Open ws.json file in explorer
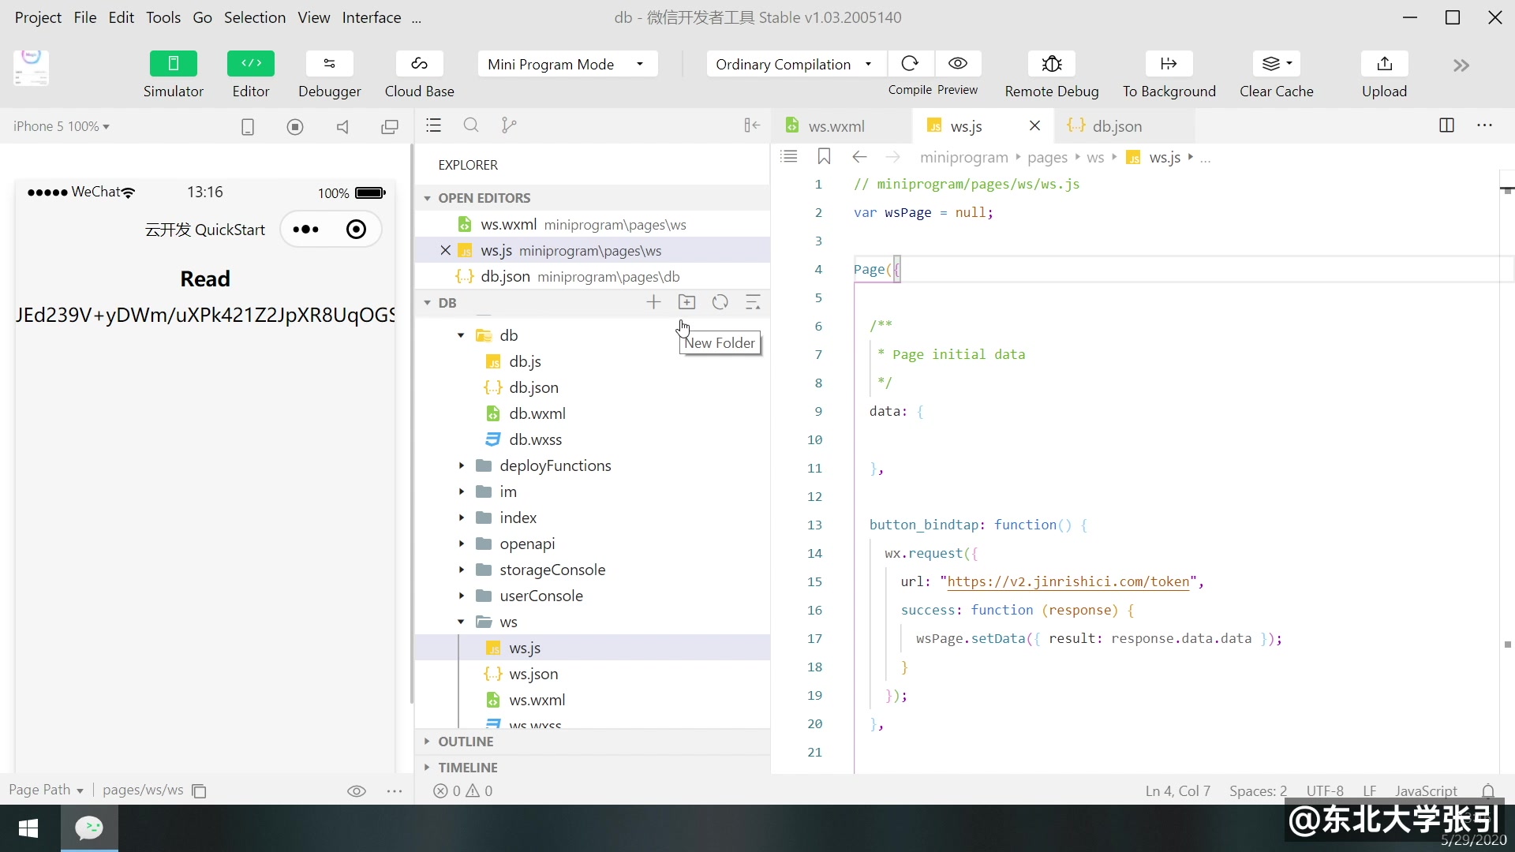The width and height of the screenshot is (1515, 852). click(533, 674)
